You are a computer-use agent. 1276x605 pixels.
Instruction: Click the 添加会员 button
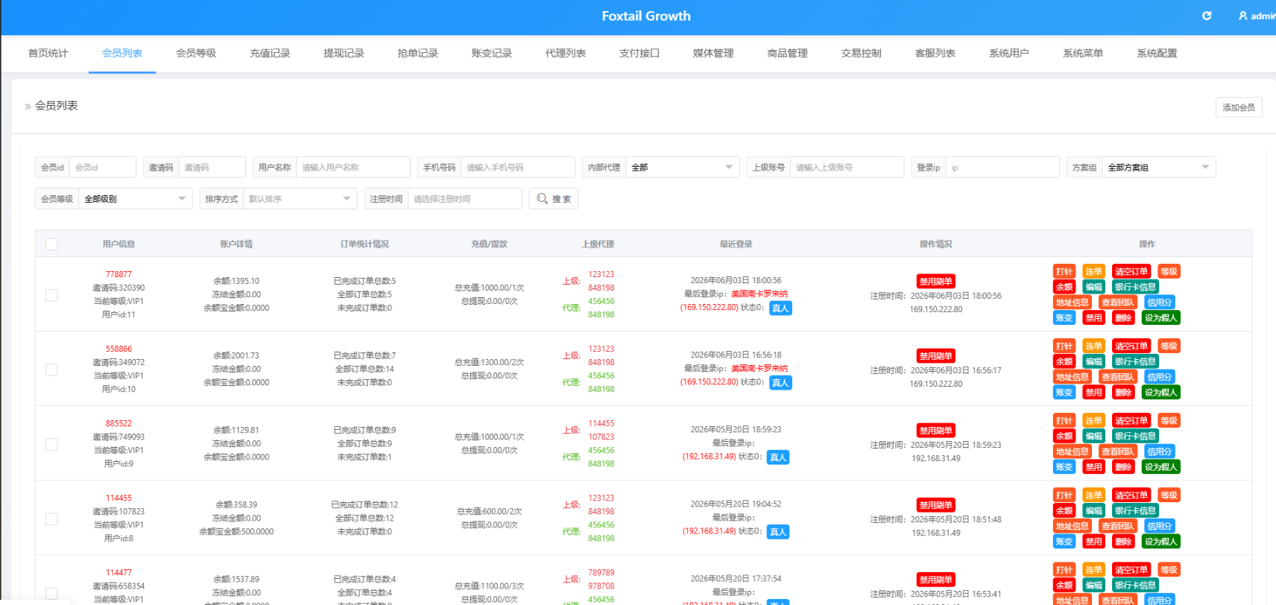1239,107
